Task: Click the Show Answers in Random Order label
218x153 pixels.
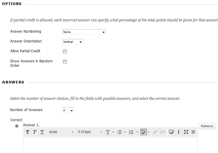Action: pos(31,63)
